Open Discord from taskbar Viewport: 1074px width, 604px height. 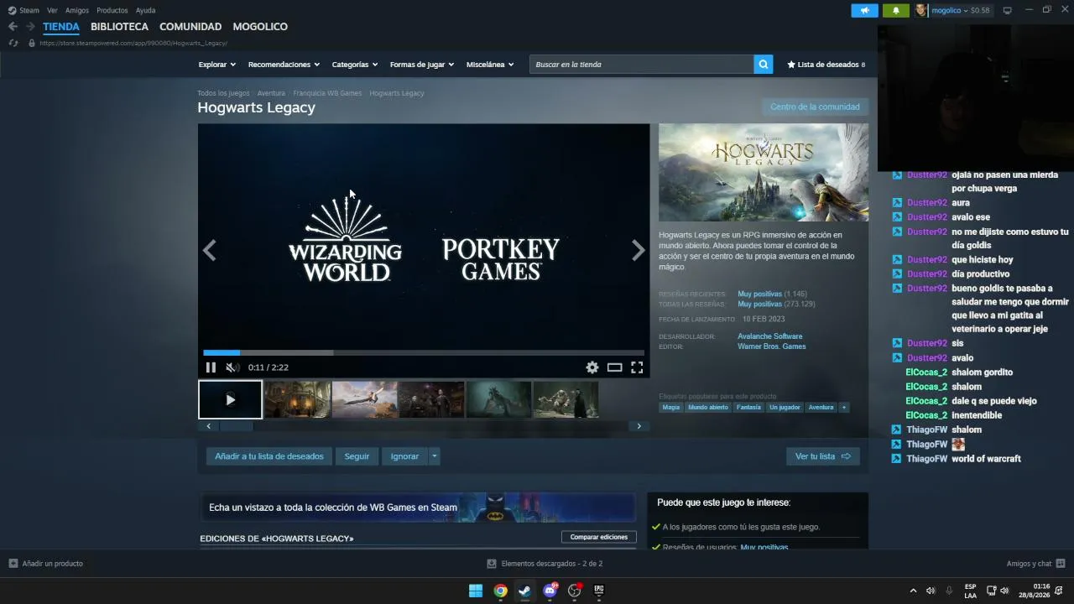[550, 591]
